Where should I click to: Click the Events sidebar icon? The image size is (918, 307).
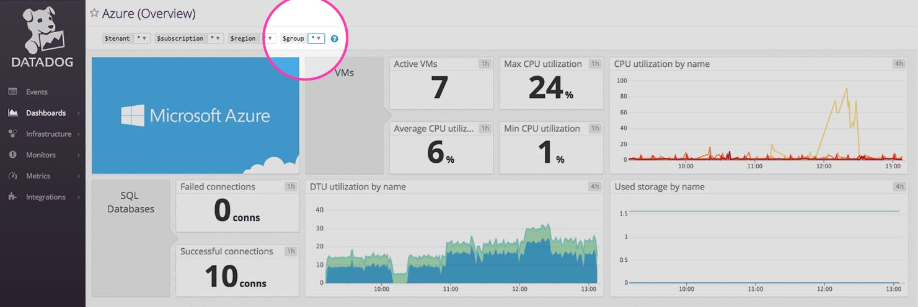13,92
